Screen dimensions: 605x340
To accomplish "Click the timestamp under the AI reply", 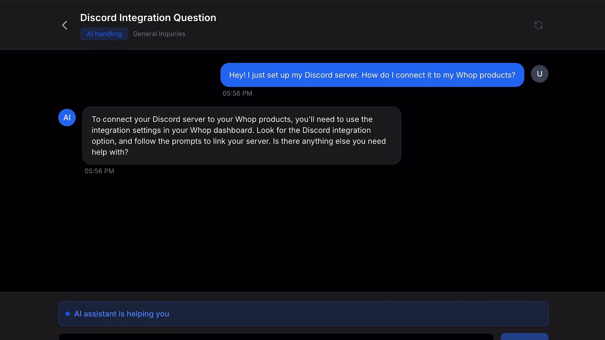I will tap(99, 171).
